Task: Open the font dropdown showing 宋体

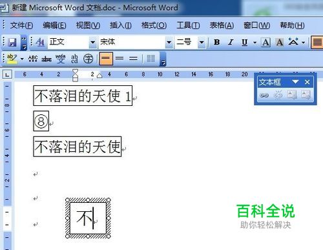Action: click(x=169, y=42)
